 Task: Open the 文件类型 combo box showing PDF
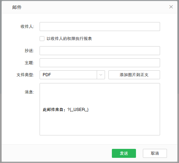pyautogui.click(x=72, y=75)
